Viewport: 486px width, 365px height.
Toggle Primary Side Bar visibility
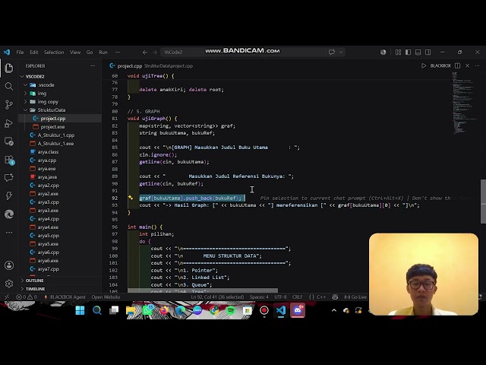click(x=409, y=52)
